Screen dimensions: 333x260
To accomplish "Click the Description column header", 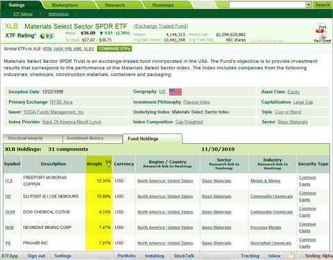I will (x=53, y=164).
